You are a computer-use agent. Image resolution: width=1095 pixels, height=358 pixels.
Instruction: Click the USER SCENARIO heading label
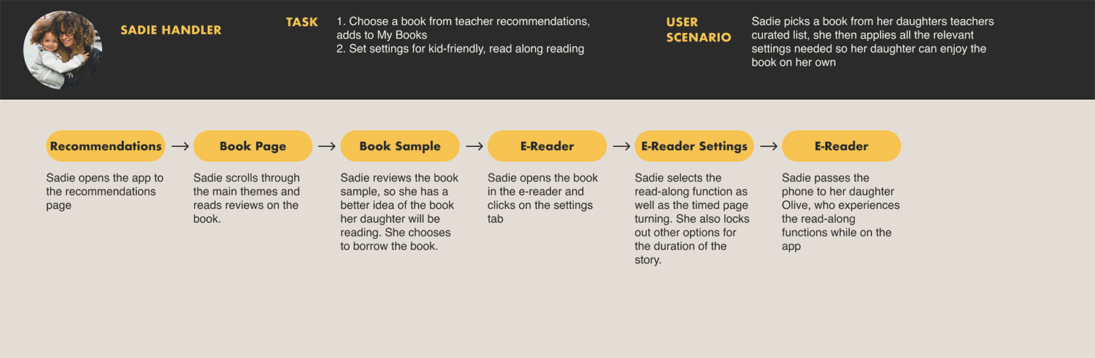(x=699, y=29)
